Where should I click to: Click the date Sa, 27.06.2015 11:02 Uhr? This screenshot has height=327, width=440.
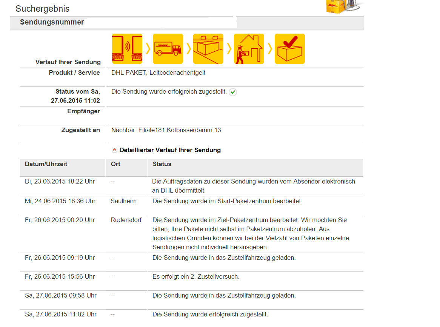[61, 315]
